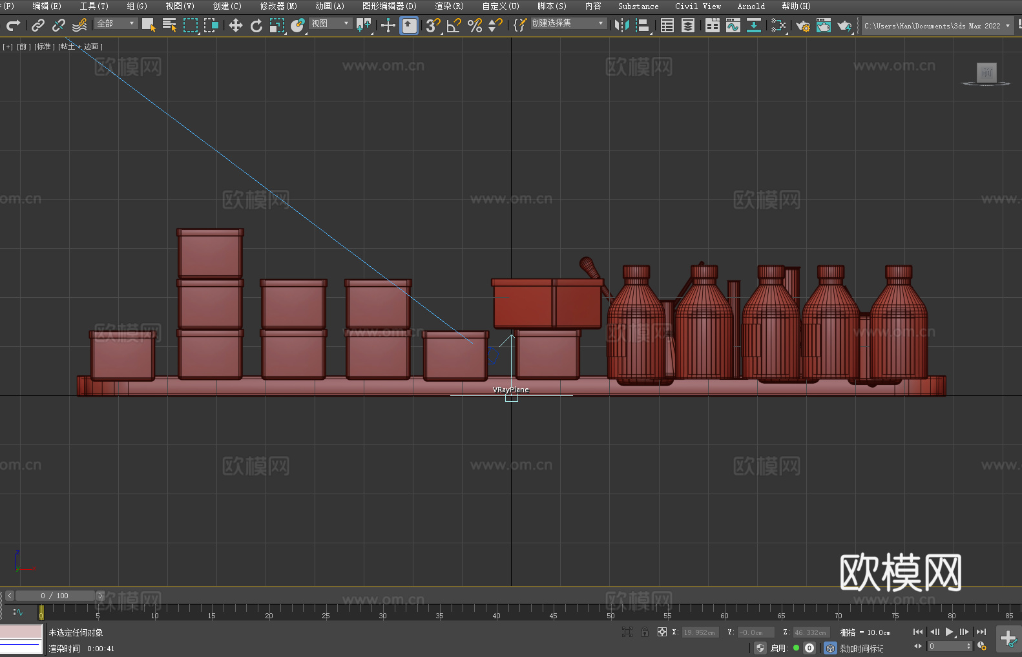Click the Redo arrow icon
The image size is (1022, 657).
tap(13, 25)
